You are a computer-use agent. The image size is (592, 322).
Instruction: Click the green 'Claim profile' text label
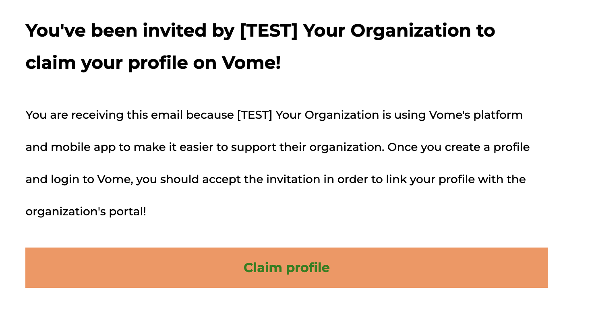pyautogui.click(x=286, y=268)
